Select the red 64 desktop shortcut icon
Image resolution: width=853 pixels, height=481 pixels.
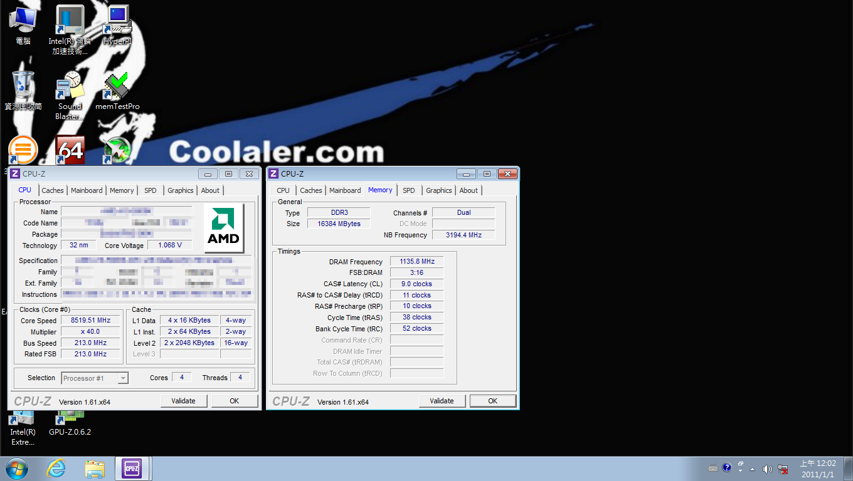click(70, 151)
